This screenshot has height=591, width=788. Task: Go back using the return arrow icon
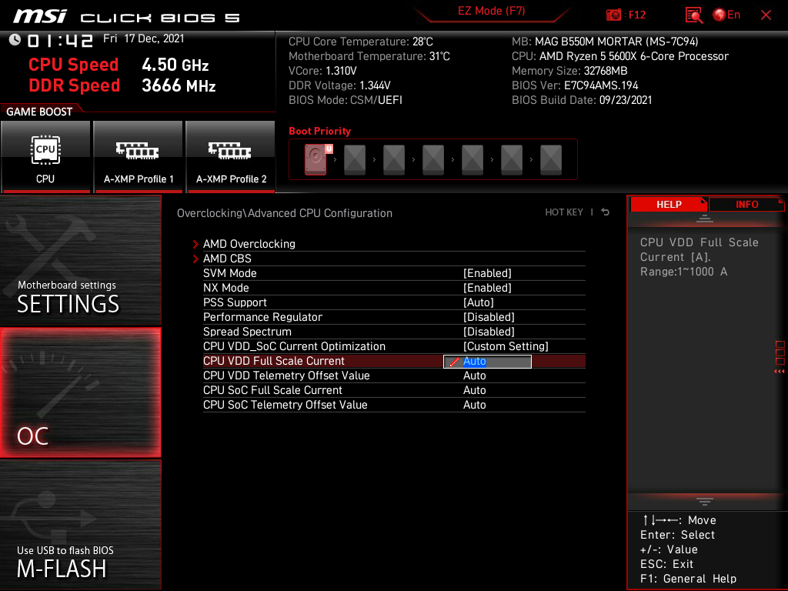click(x=605, y=212)
